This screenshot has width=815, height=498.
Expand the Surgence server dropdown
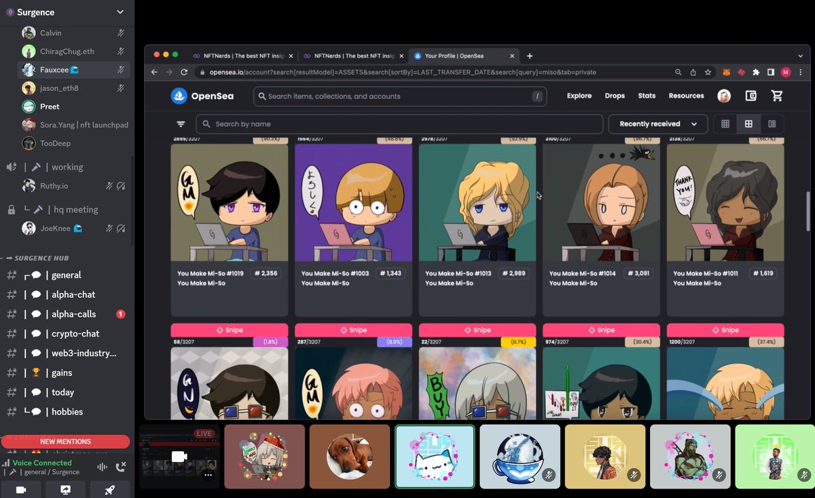(x=120, y=12)
